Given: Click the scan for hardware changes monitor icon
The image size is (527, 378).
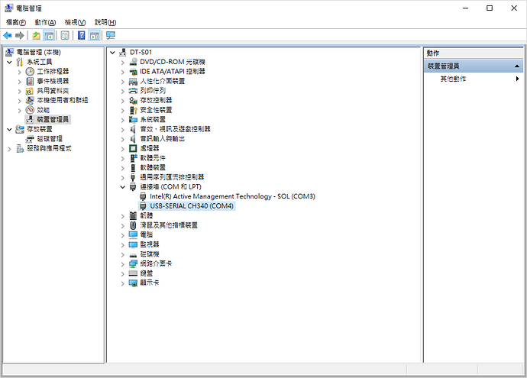Looking at the screenshot, I should pos(110,35).
